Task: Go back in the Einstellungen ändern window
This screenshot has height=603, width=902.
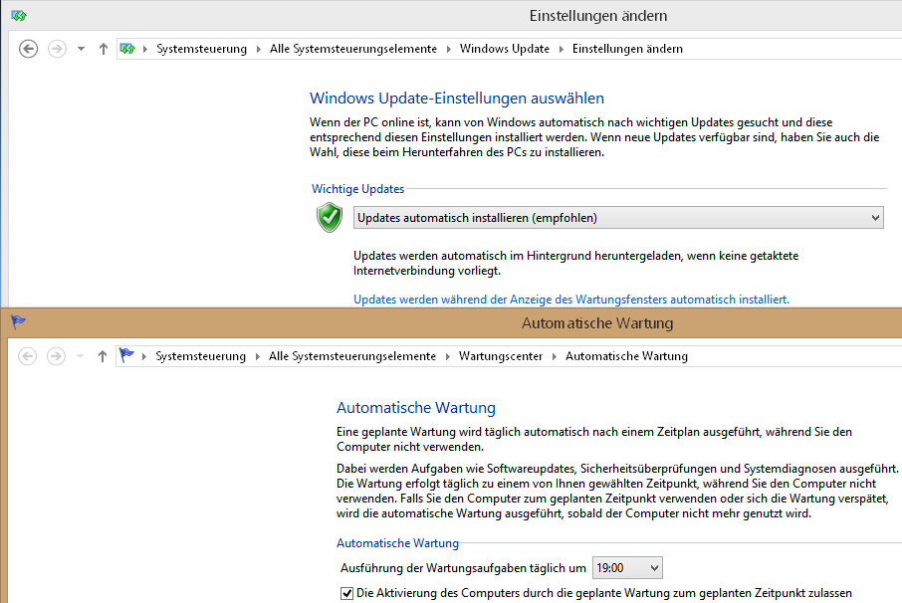Action: click(28, 49)
